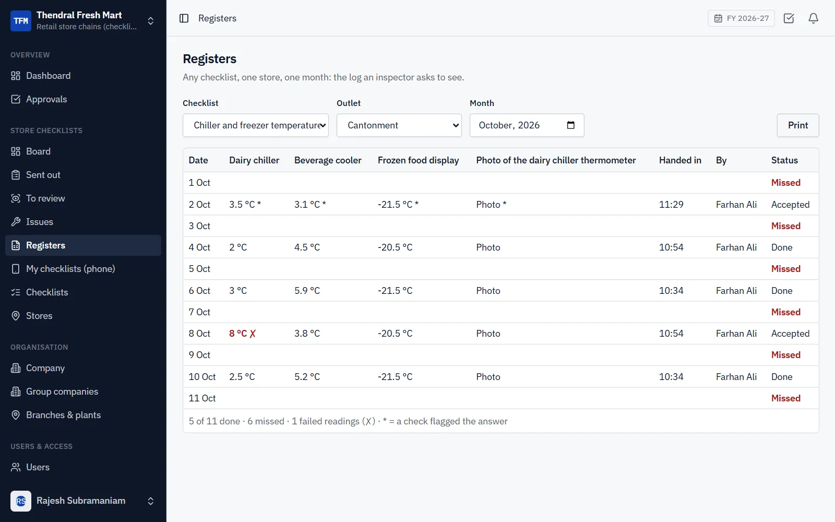The width and height of the screenshot is (835, 522).
Task: Click the Branches & plants pin icon
Action: [x=16, y=415]
